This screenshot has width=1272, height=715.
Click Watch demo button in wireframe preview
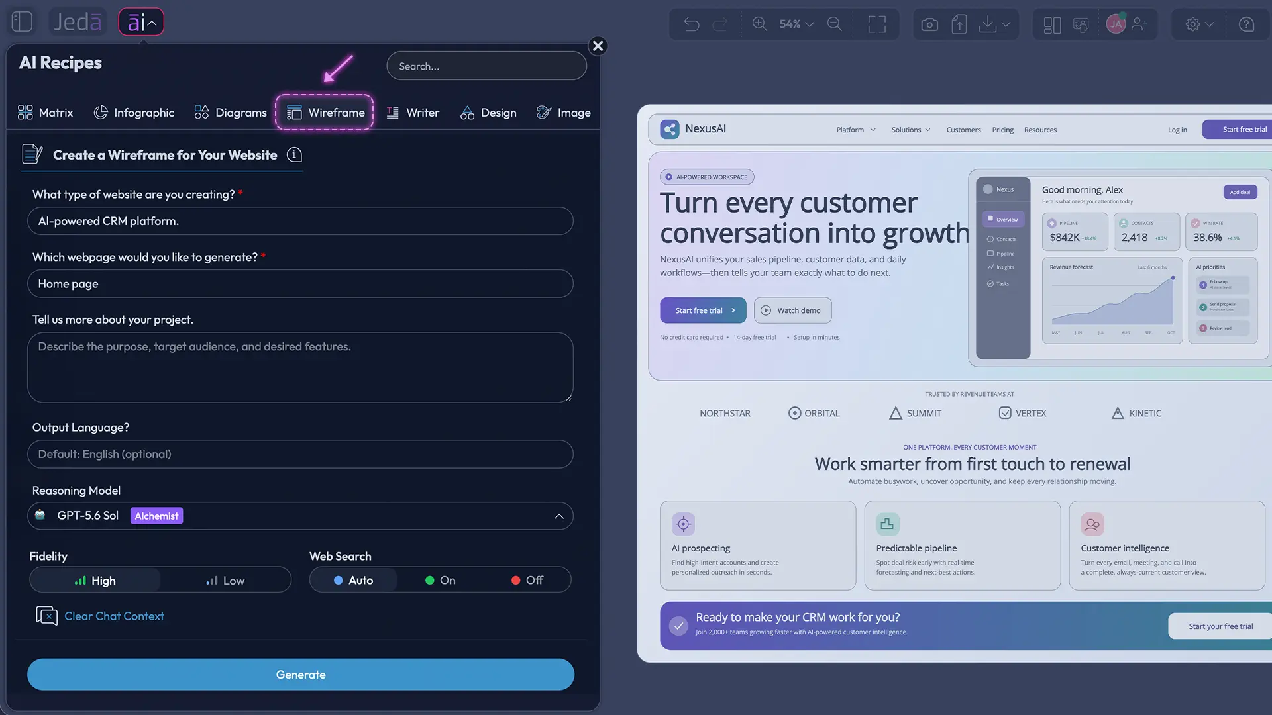pos(792,310)
